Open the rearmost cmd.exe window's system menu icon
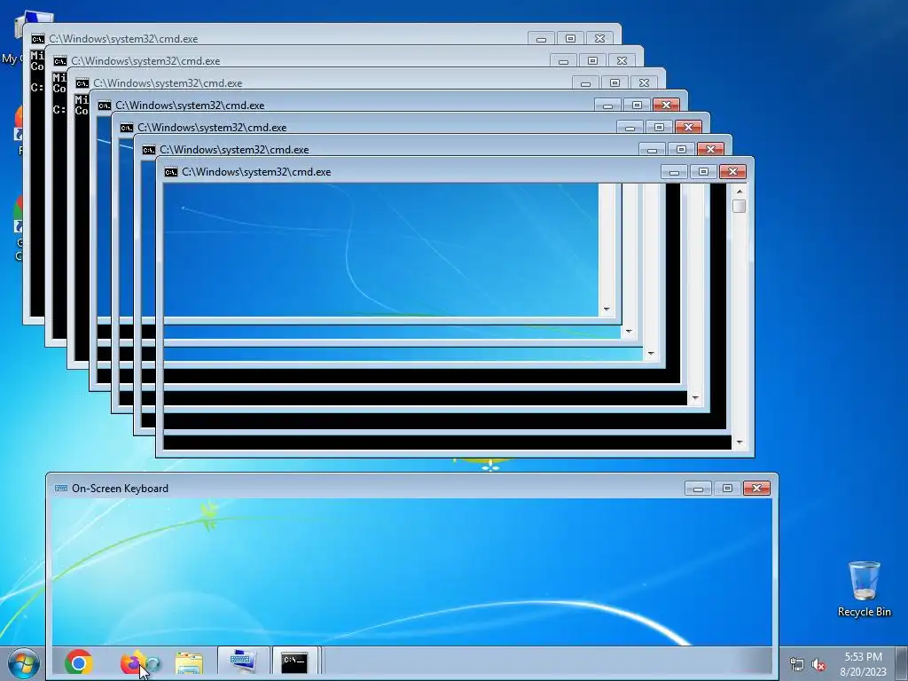Viewport: 908px width, 681px height. tap(37, 39)
